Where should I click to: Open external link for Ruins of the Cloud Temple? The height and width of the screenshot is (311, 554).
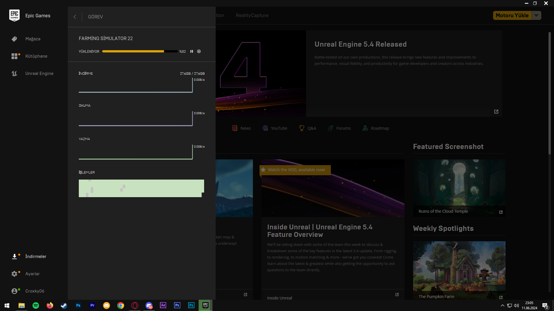click(501, 212)
